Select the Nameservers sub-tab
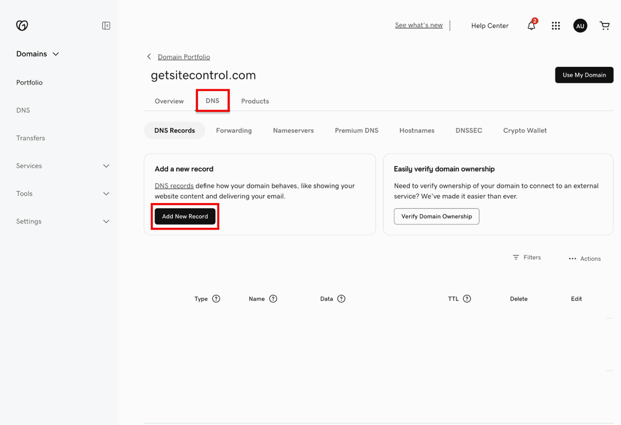The image size is (621, 425). pyautogui.click(x=293, y=130)
